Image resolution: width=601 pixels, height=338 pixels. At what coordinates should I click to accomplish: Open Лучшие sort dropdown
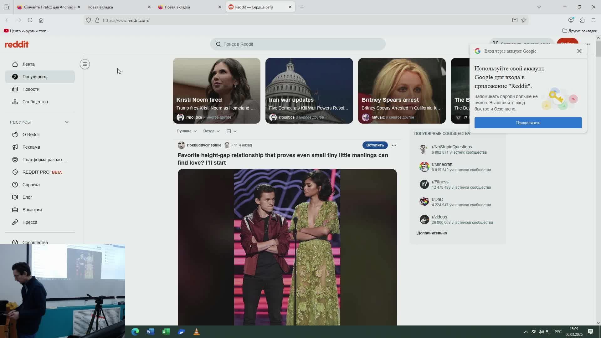coord(187,131)
